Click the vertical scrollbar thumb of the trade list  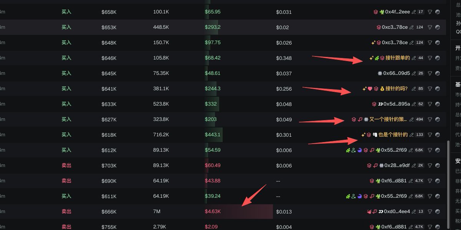448,185
